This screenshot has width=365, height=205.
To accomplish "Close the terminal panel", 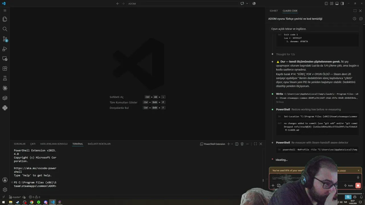I will point(261,144).
